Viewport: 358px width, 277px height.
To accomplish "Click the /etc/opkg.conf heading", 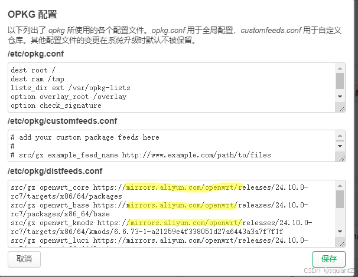I will tap(36, 54).
